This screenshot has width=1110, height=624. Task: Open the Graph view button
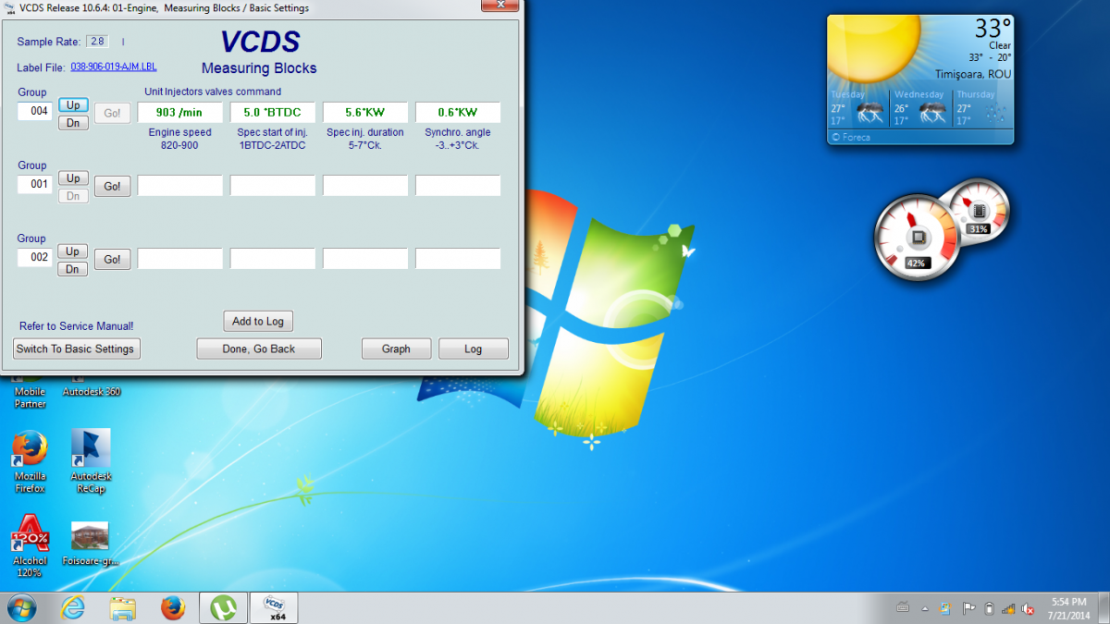point(396,349)
